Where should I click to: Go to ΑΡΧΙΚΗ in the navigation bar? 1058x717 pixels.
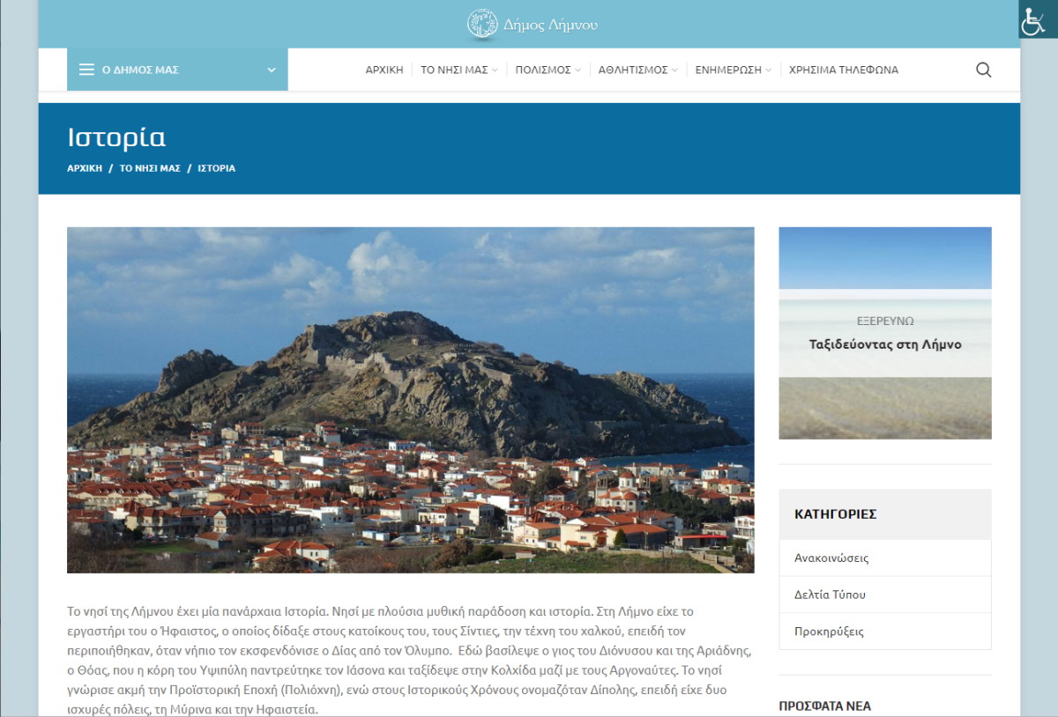[x=384, y=70]
